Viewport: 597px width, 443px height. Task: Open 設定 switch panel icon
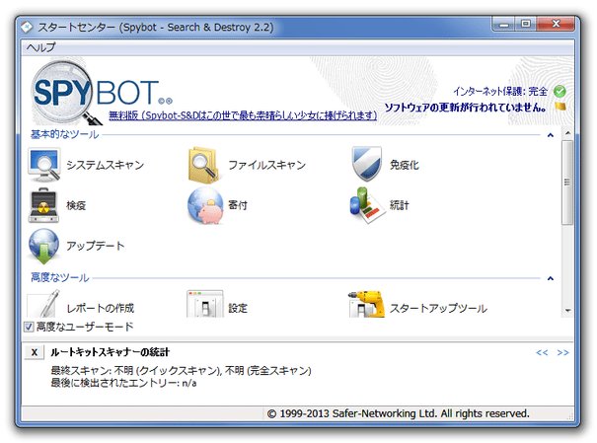pyautogui.click(x=205, y=304)
